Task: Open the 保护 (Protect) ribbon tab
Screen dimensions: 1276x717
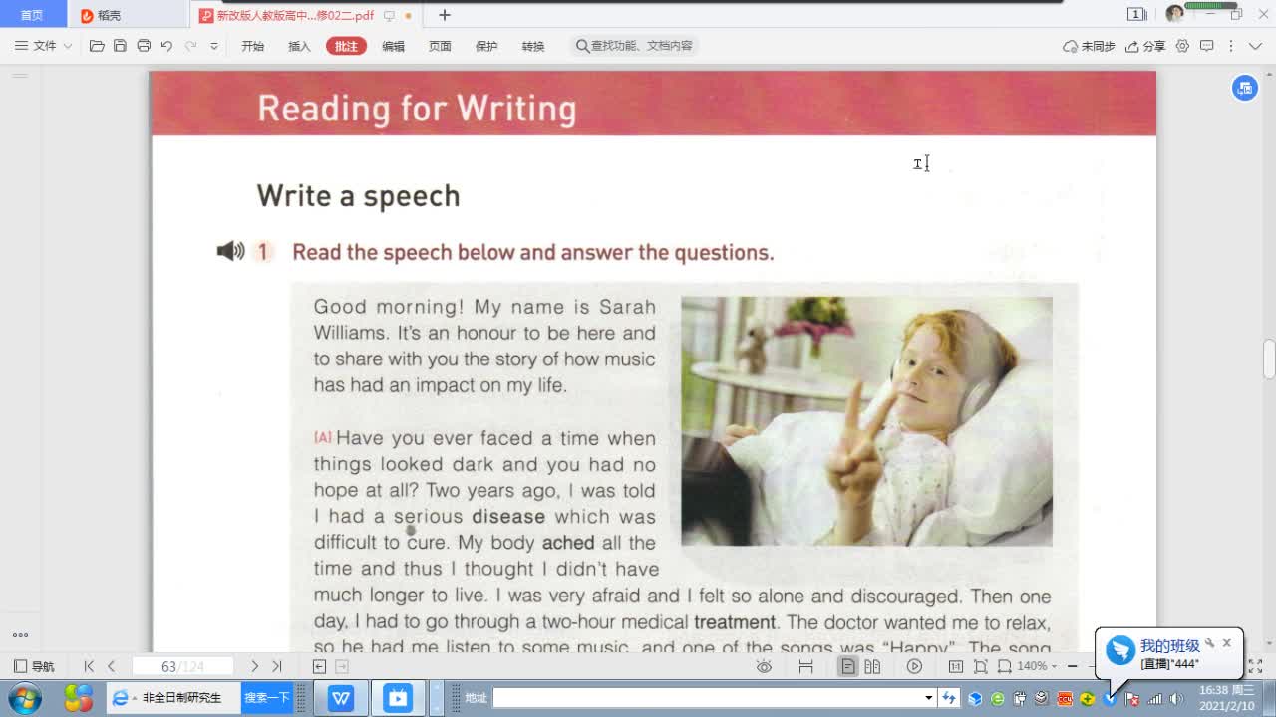Action: click(x=486, y=46)
